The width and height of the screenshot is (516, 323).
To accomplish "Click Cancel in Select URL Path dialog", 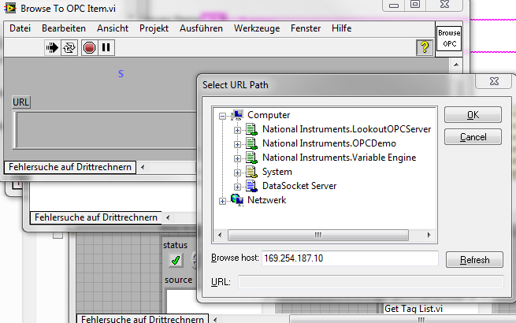I will pos(473,136).
